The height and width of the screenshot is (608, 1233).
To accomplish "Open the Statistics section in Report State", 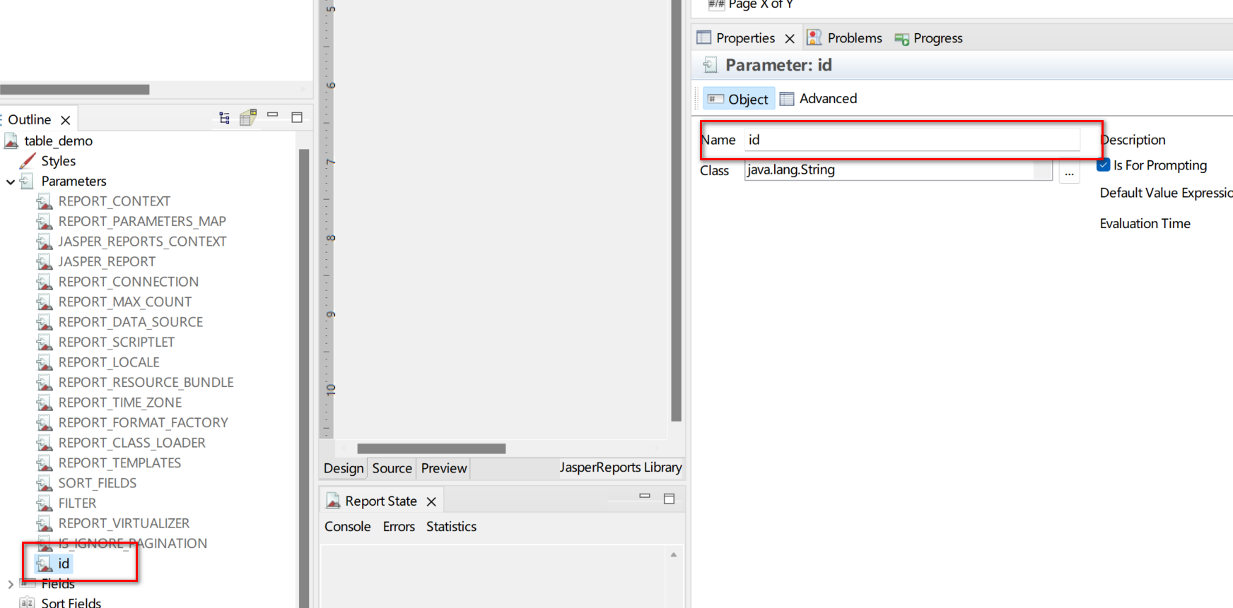I will (451, 527).
